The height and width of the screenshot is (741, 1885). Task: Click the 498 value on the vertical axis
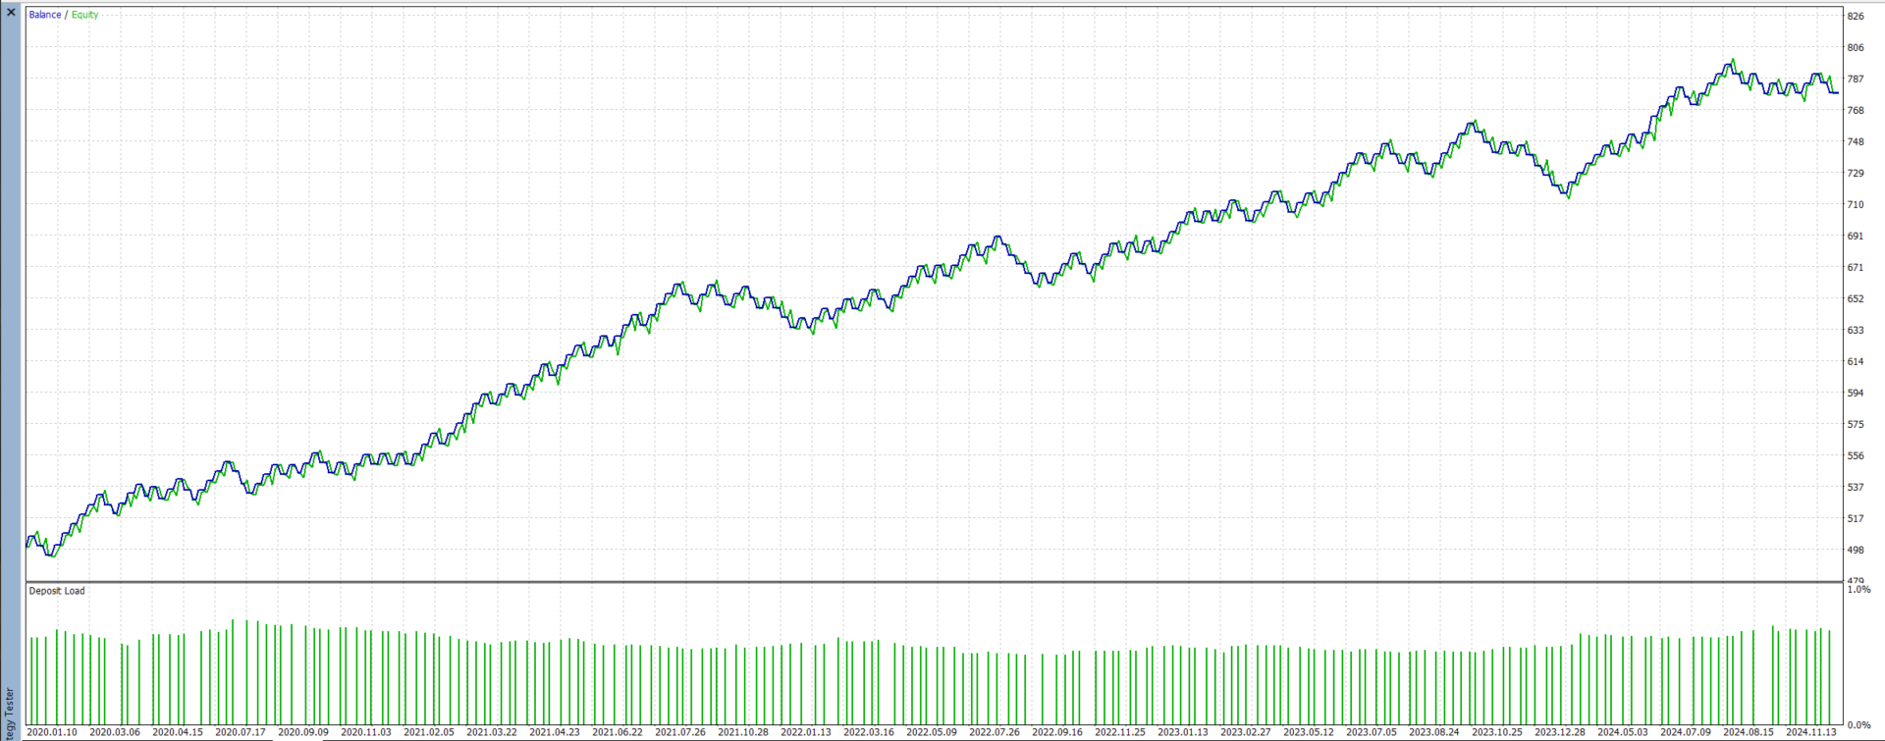(x=1856, y=550)
